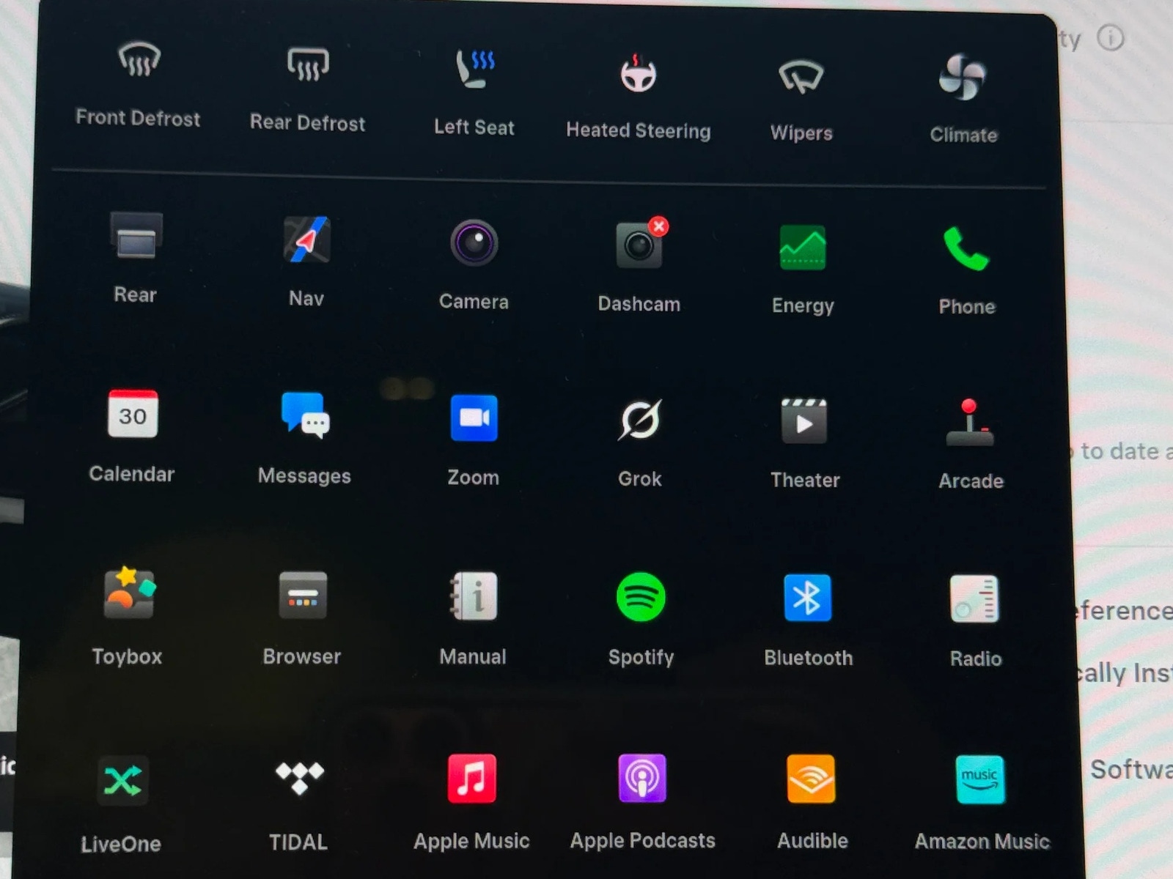Image resolution: width=1173 pixels, height=879 pixels.
Task: Open the Climate fan control
Action: (x=962, y=77)
